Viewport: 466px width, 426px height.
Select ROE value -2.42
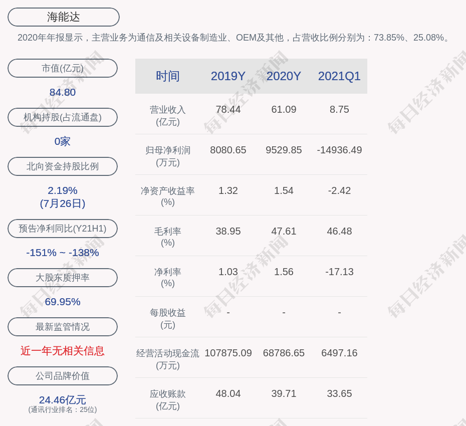339,190
